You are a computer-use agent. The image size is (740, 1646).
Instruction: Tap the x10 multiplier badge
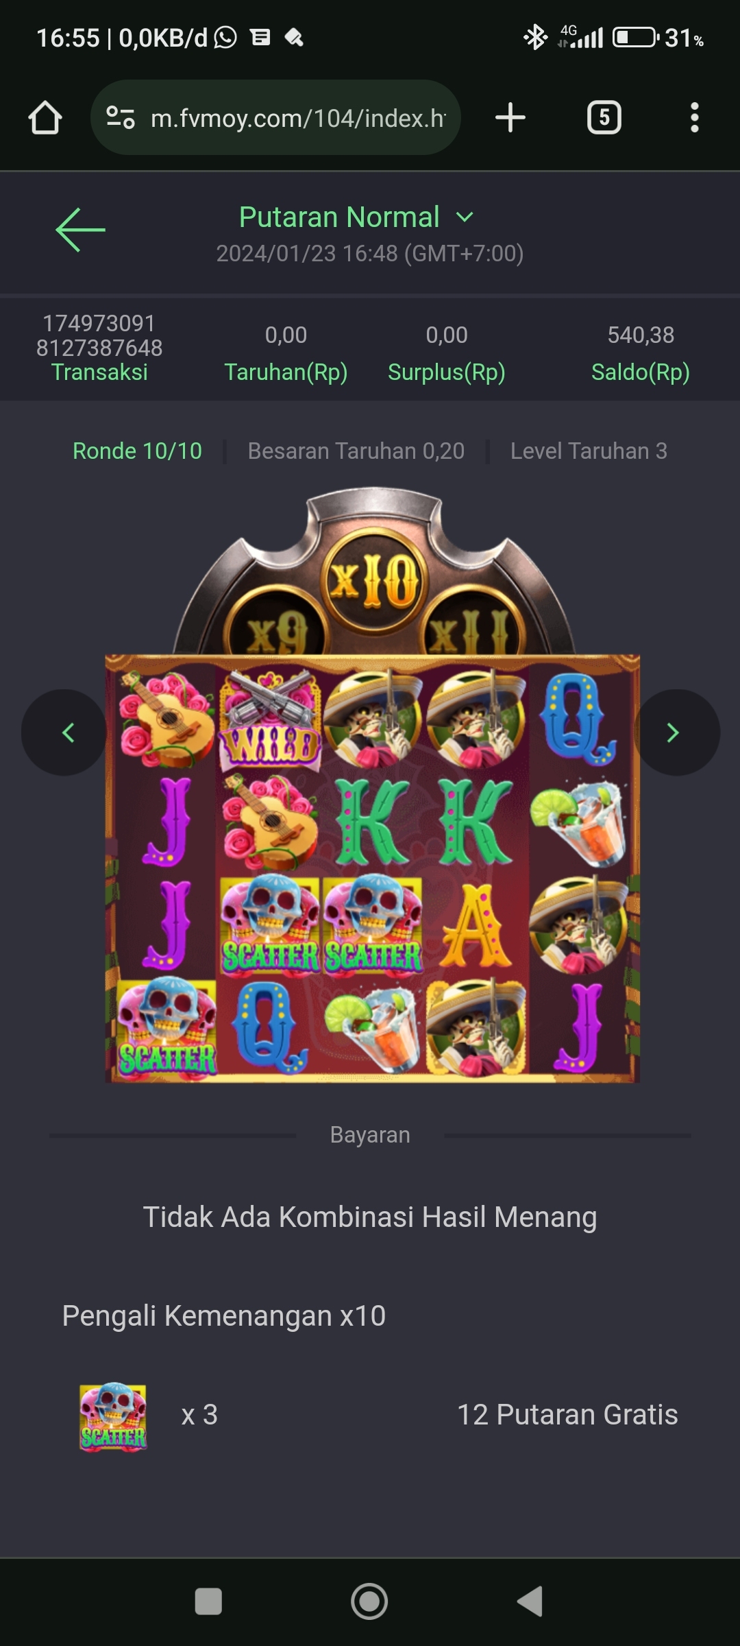374,582
